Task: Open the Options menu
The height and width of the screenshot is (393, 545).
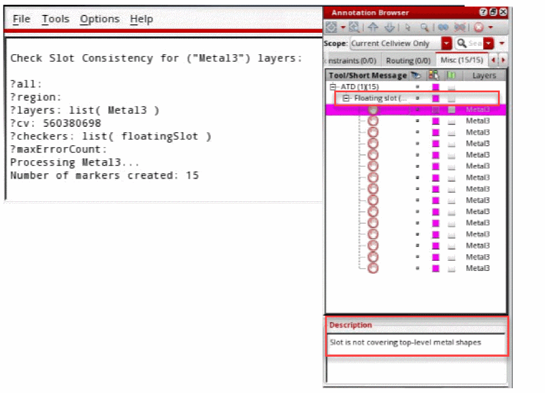Action: pyautogui.click(x=99, y=19)
